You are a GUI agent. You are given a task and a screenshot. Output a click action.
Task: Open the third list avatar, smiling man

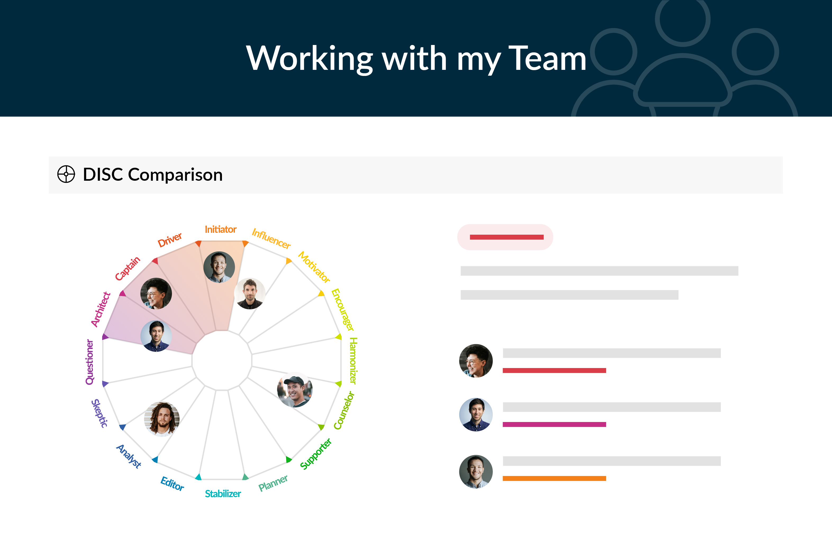(476, 472)
